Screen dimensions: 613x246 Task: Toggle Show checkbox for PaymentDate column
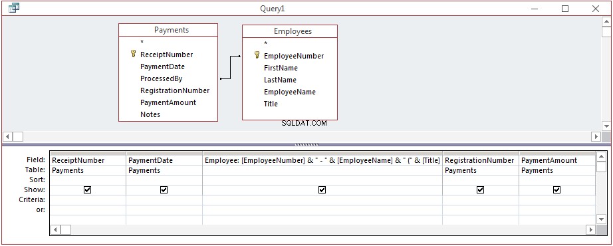[164, 189]
